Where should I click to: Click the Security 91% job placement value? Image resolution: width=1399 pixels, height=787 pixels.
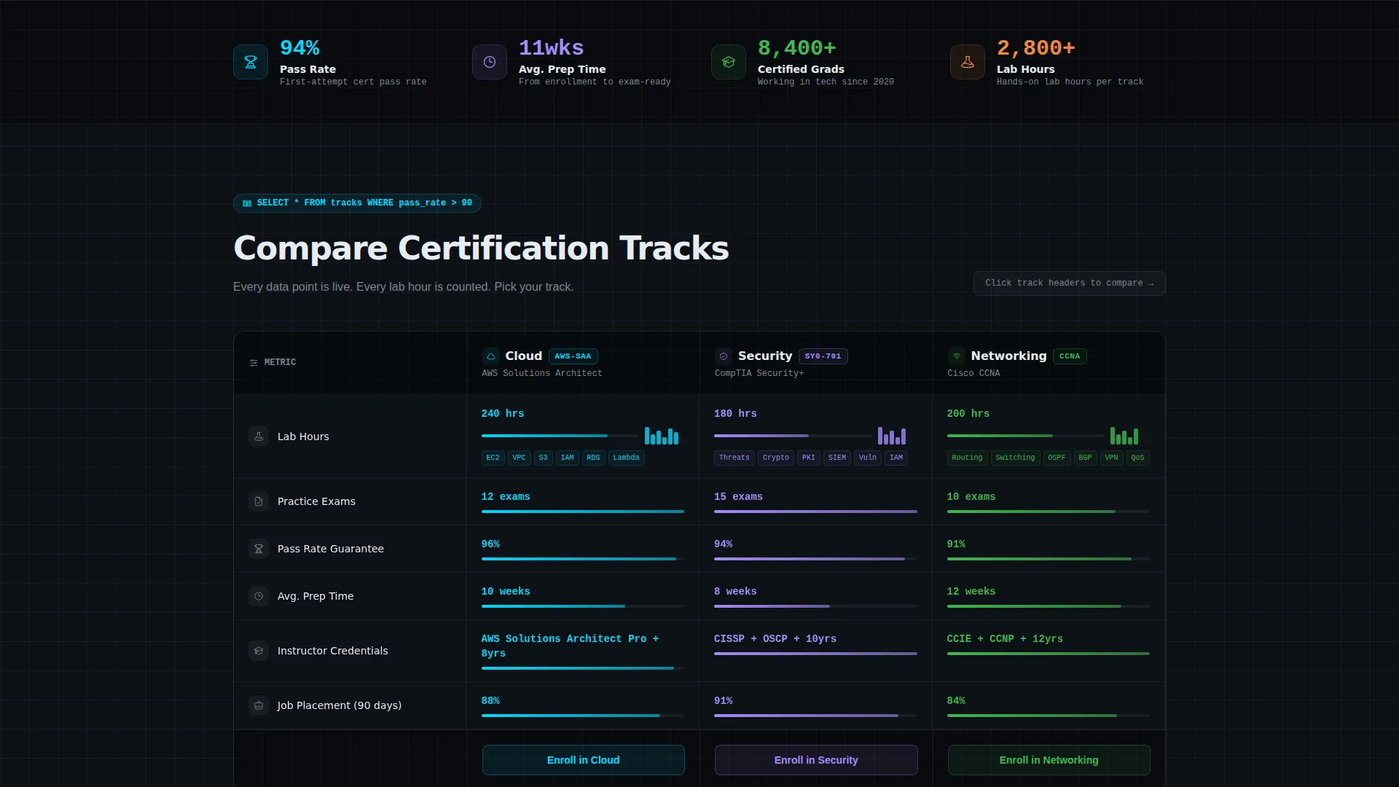click(724, 701)
